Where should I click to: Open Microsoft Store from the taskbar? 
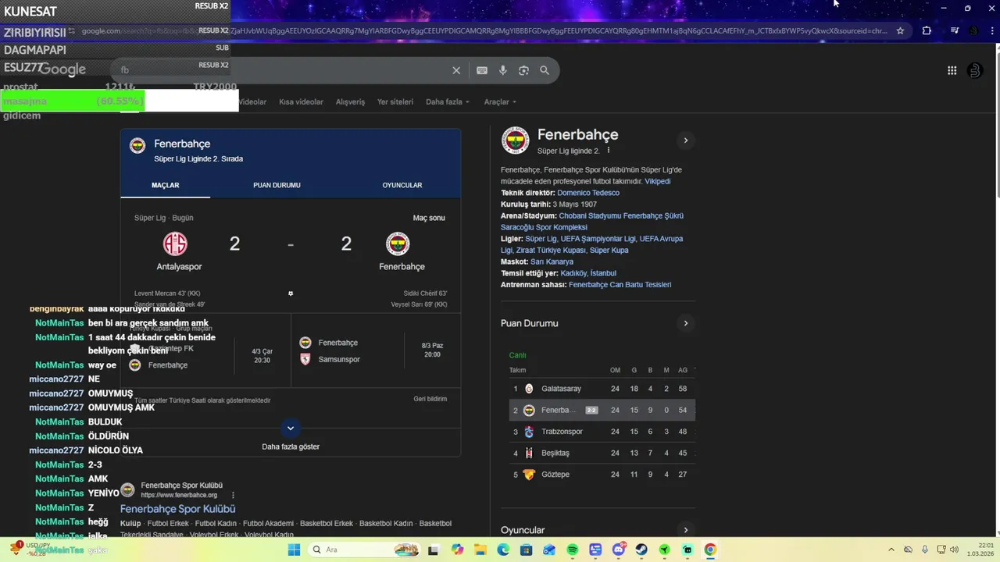tap(527, 550)
